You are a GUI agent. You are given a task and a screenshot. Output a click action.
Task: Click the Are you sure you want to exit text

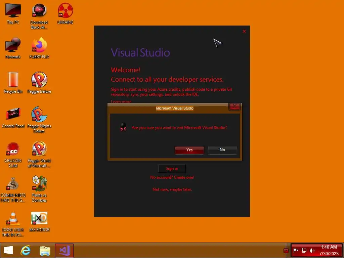click(179, 128)
